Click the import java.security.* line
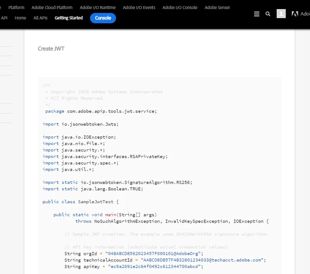This screenshot has height=274, width=310. pos(74,150)
